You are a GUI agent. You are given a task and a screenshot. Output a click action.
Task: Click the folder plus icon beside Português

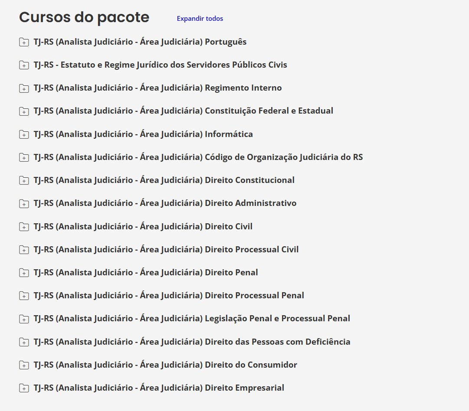pos(24,42)
